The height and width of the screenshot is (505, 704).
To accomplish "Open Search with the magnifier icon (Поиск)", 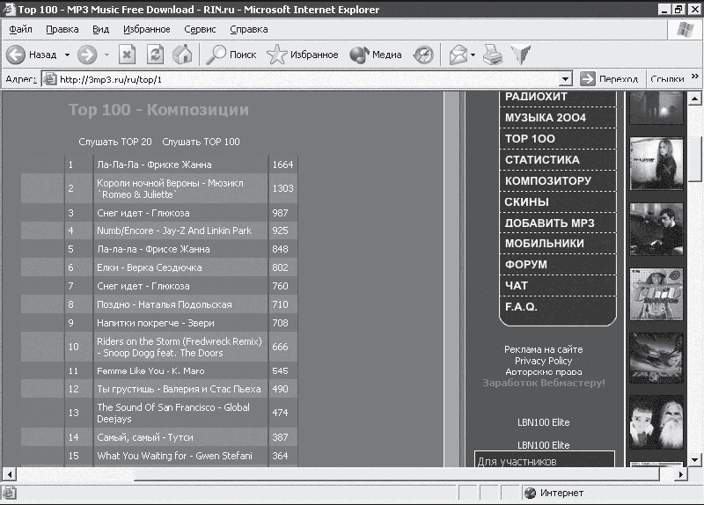I will (x=216, y=55).
